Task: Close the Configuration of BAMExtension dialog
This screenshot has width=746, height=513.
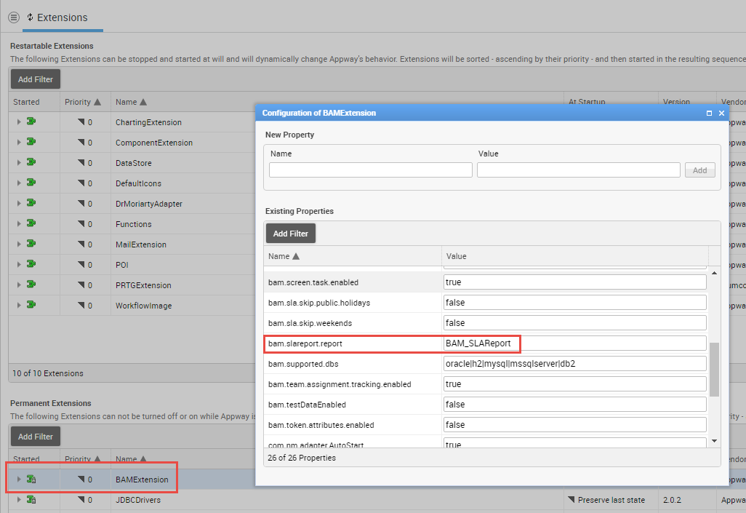Action: (721, 113)
